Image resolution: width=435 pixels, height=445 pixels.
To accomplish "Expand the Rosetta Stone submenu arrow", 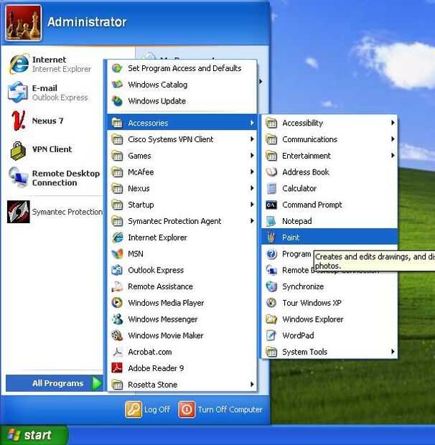I will (252, 385).
